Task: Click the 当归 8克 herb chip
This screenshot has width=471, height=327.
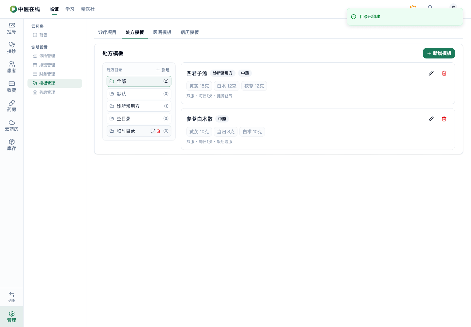Action: pos(226,132)
